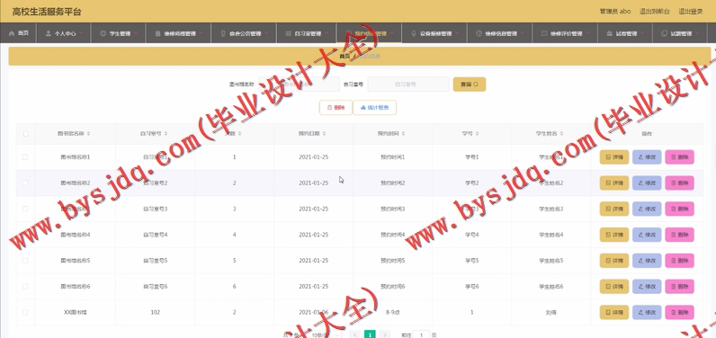View 详情 for 图书馆名称1 row
Image resolution: width=716 pixels, height=338 pixels.
614,157
